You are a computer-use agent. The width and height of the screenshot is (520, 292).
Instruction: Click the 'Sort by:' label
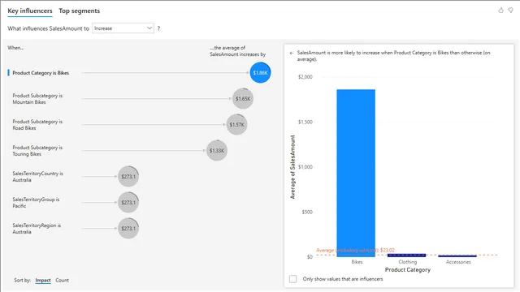pos(22,281)
